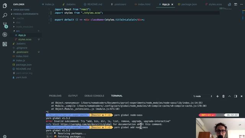The height and width of the screenshot is (138, 245).
Task: Switch to the index.html tab
Action: point(142,4)
